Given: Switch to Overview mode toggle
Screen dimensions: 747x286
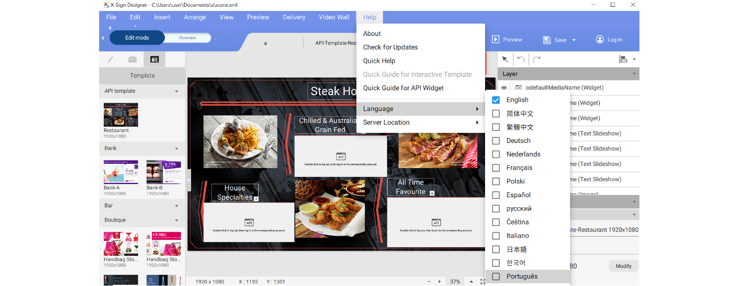Looking at the screenshot, I should 187,38.
